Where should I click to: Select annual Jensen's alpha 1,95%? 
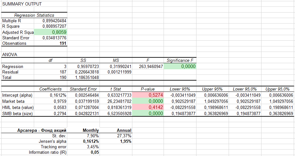click(x=126, y=141)
